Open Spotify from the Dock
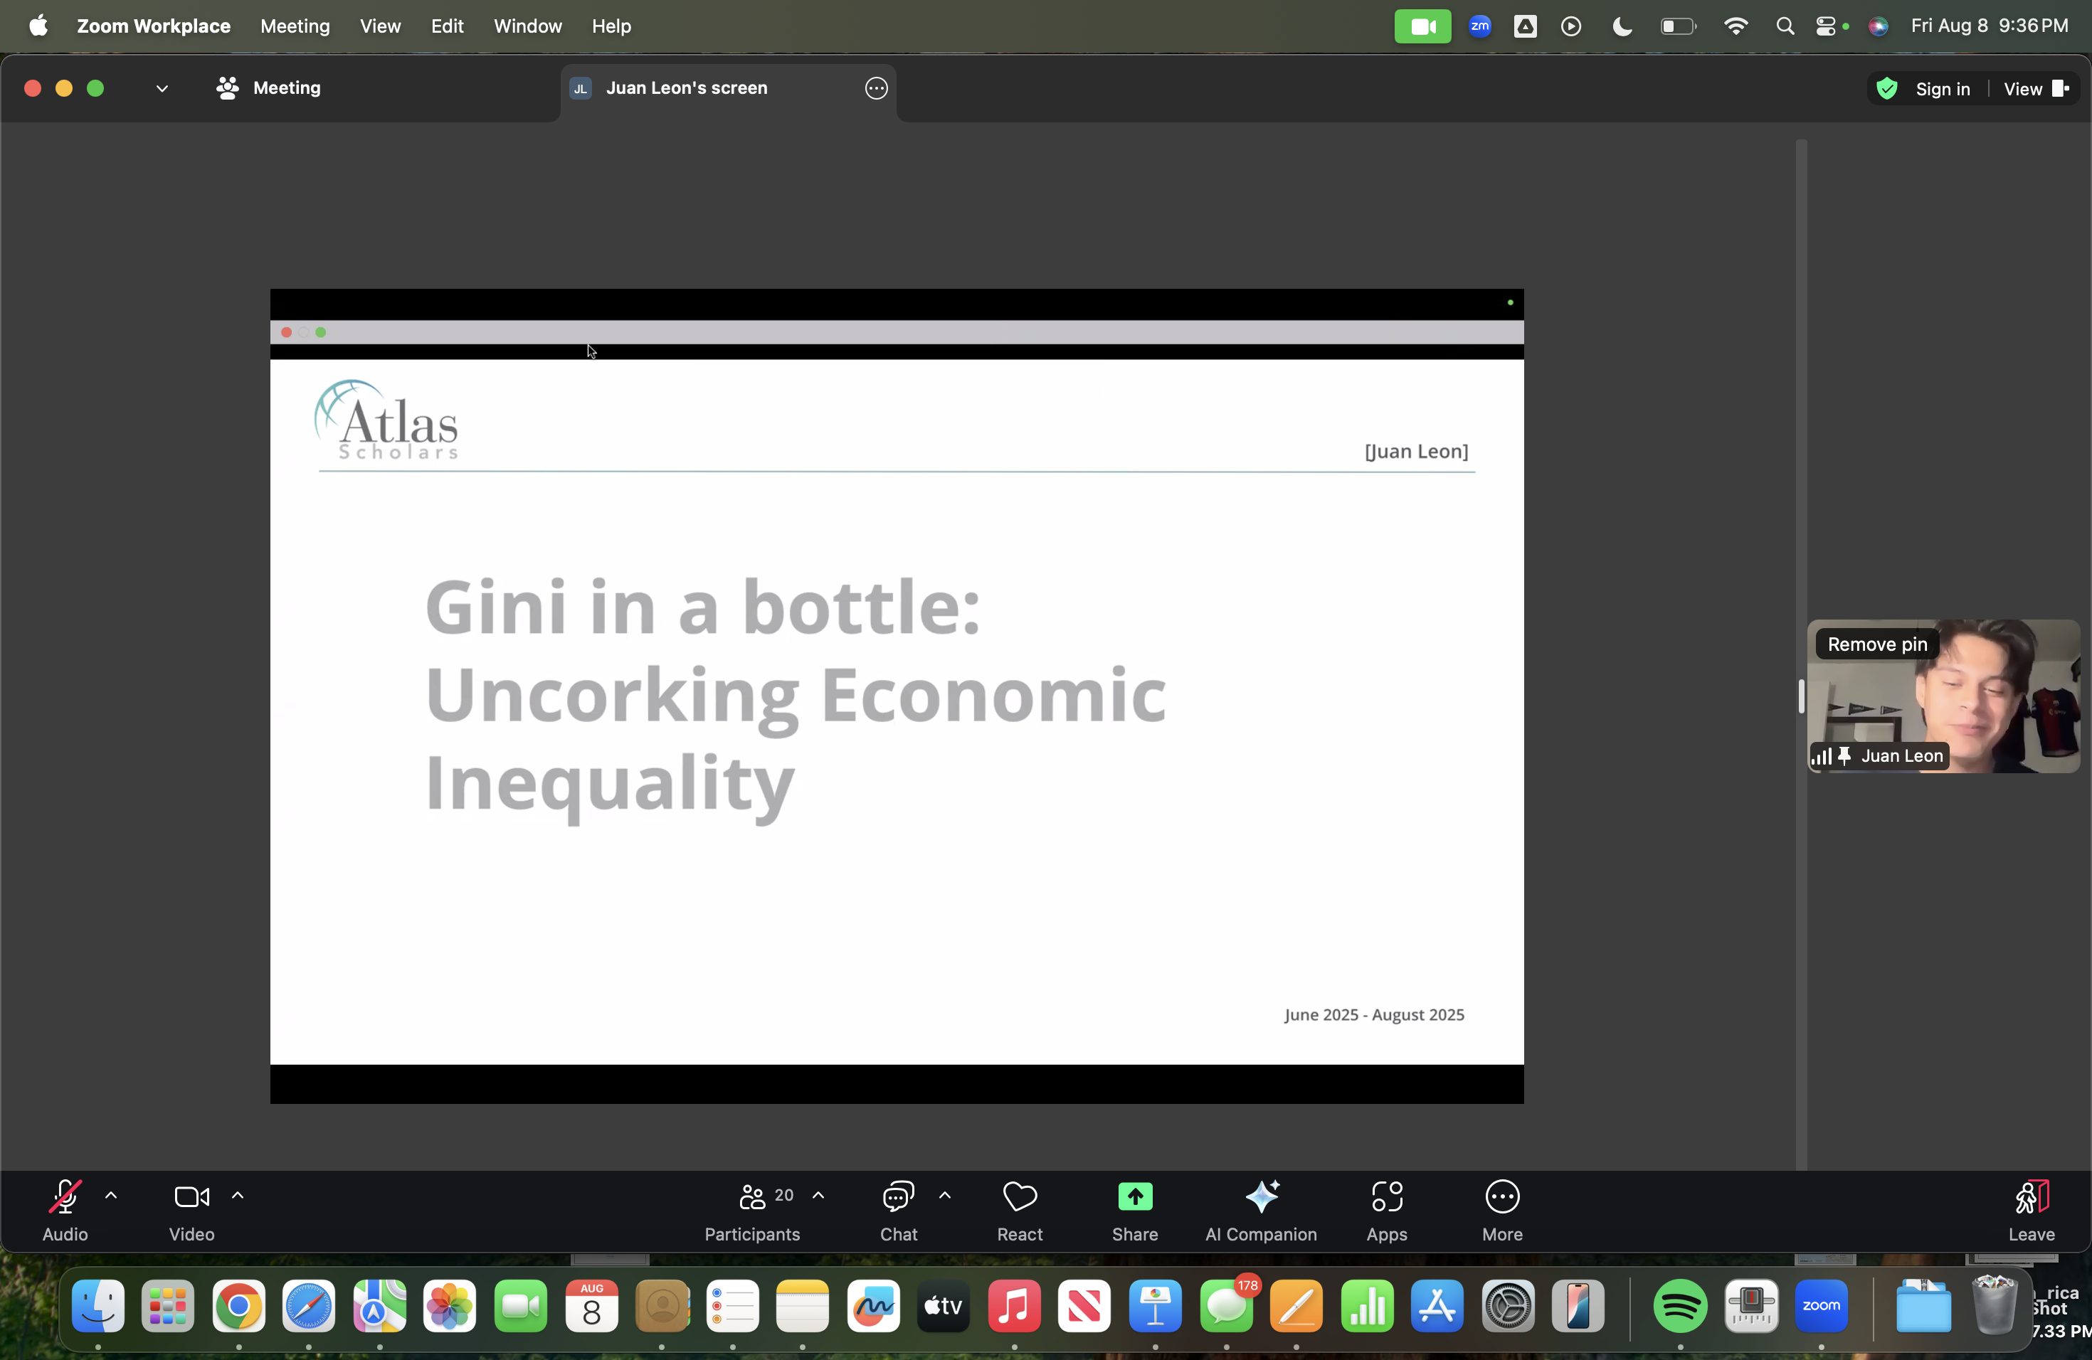The image size is (2092, 1360). point(1680,1307)
